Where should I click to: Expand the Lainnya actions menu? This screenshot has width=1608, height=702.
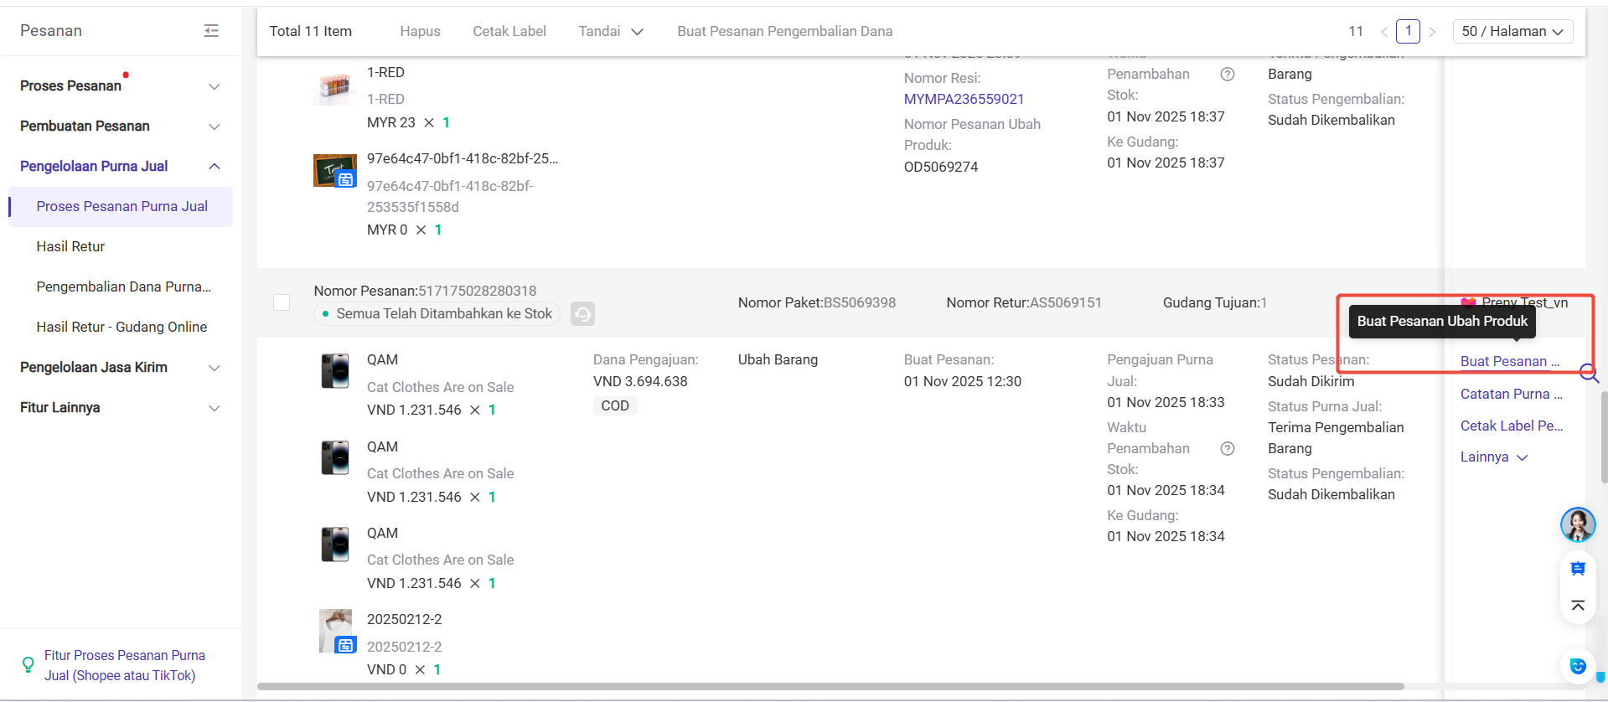tap(1493, 457)
